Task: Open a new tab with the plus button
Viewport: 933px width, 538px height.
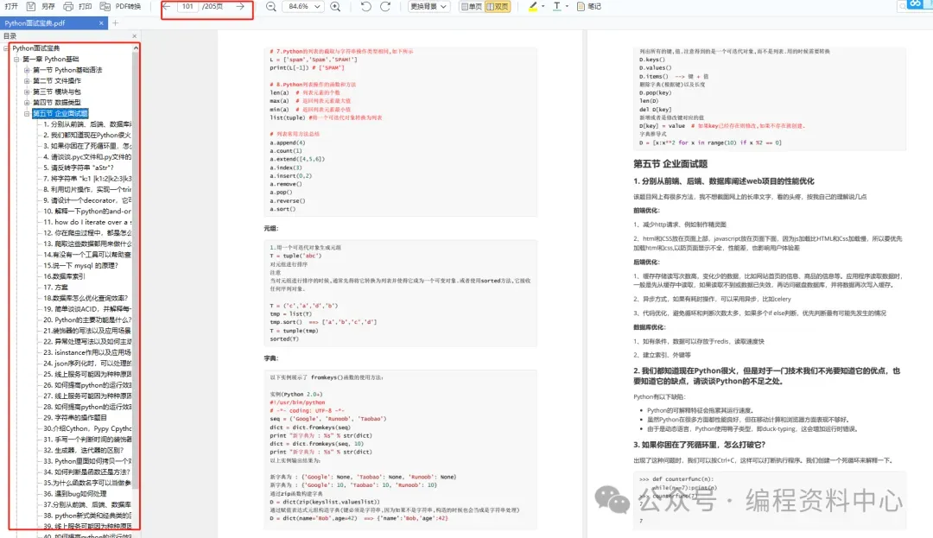Action: 116,23
